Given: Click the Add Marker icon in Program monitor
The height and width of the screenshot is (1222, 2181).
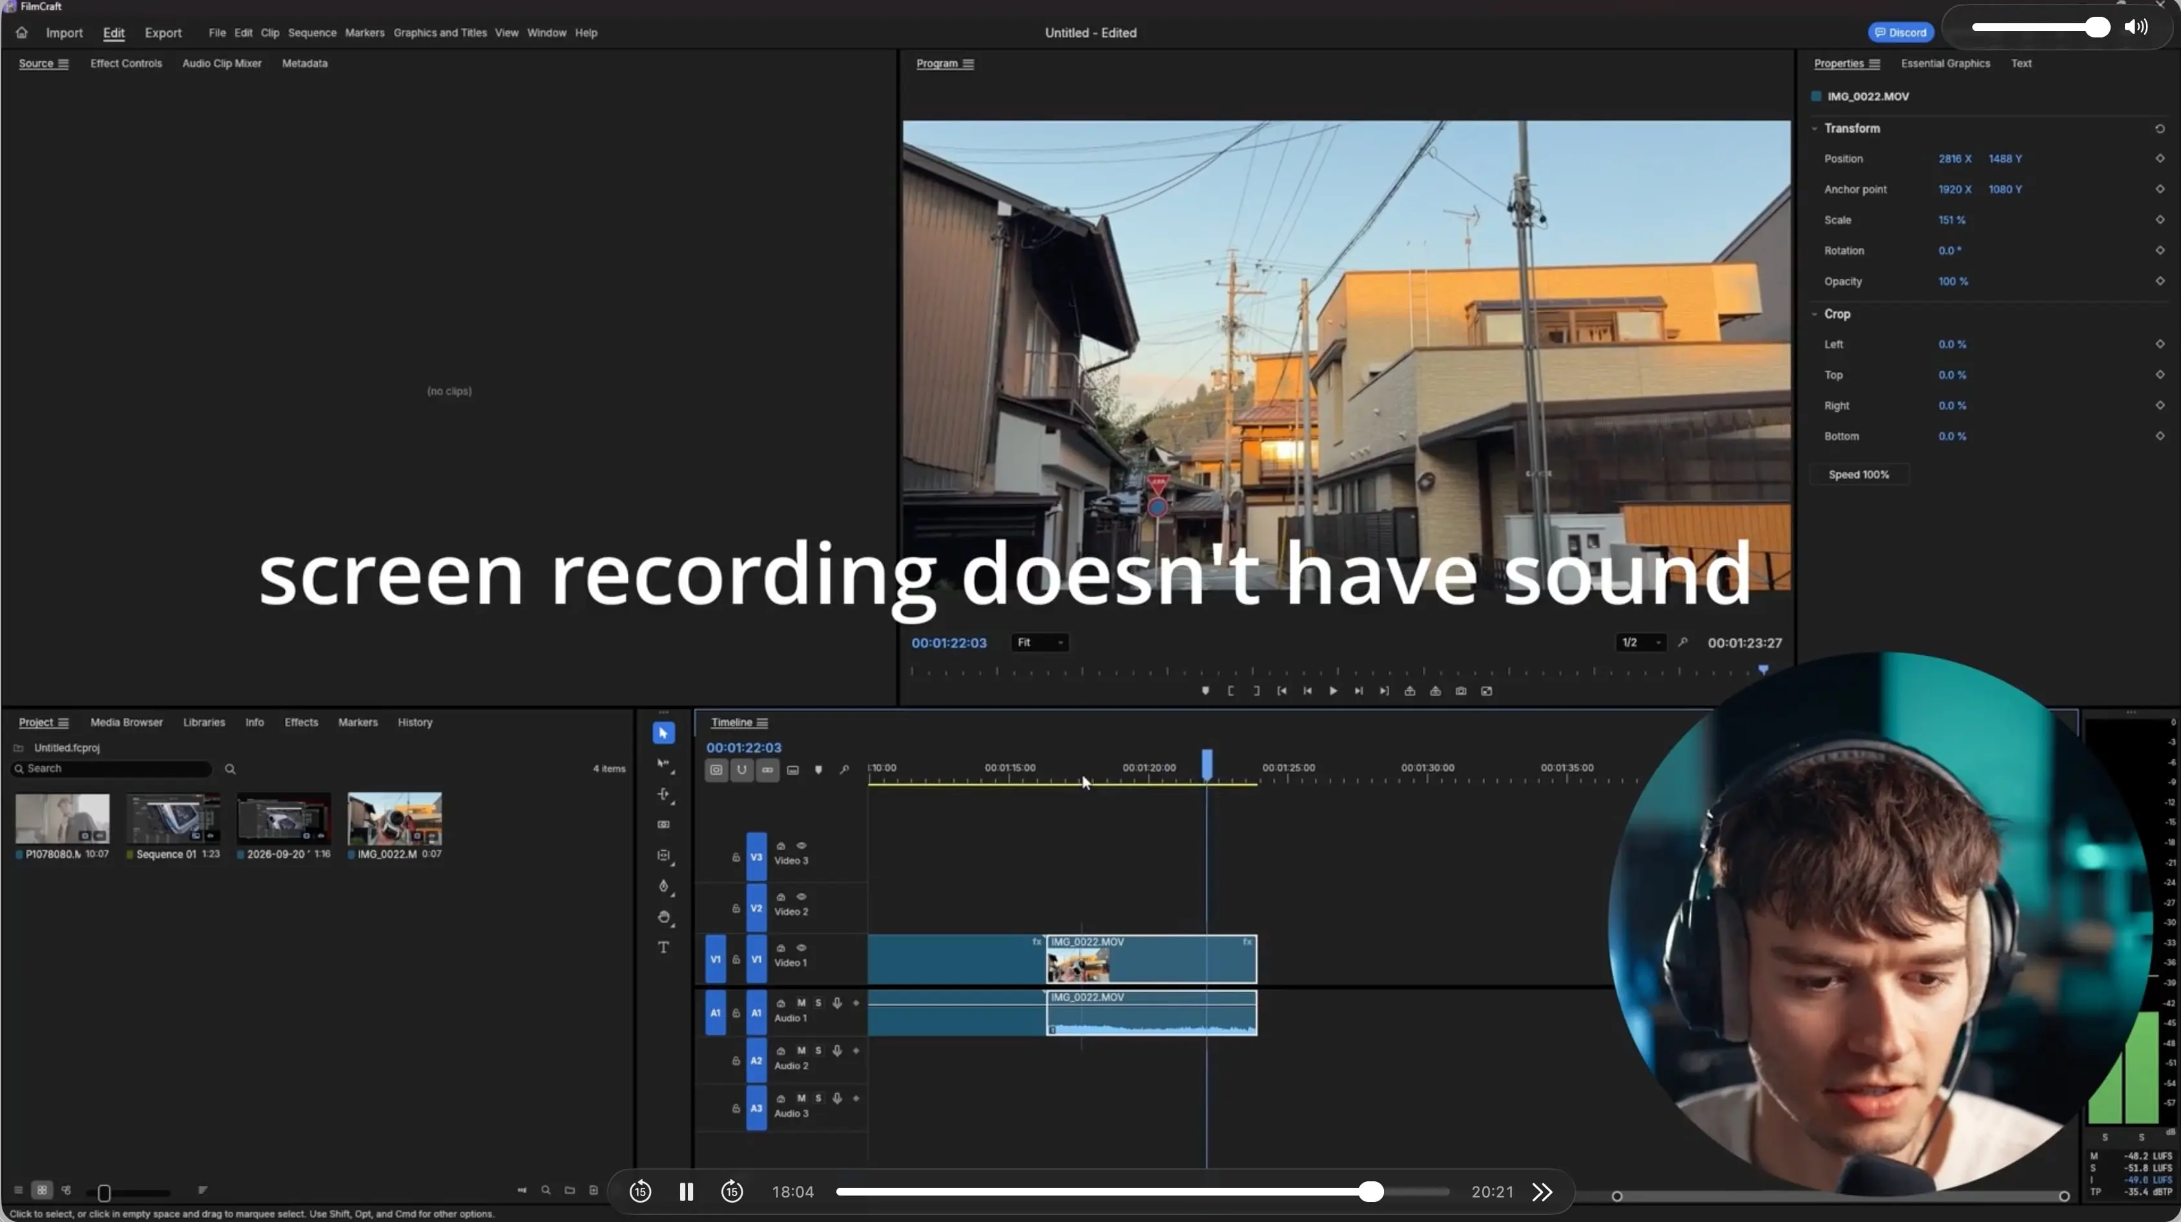Looking at the screenshot, I should [1204, 691].
